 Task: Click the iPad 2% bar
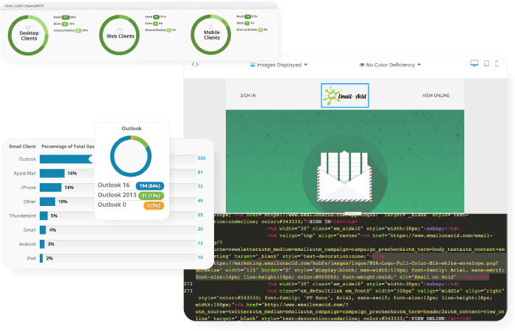pyautogui.click(x=41, y=257)
